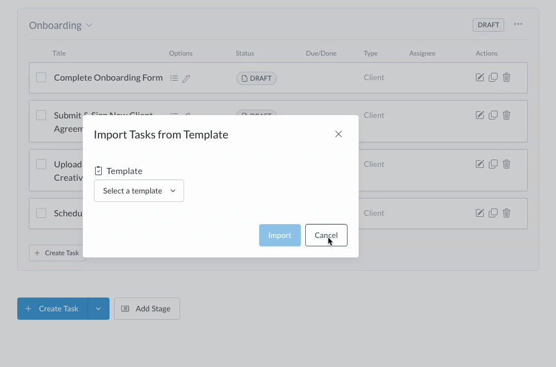Edit the Complete Onboarding Form task
This screenshot has height=367, width=556.
pyautogui.click(x=480, y=77)
